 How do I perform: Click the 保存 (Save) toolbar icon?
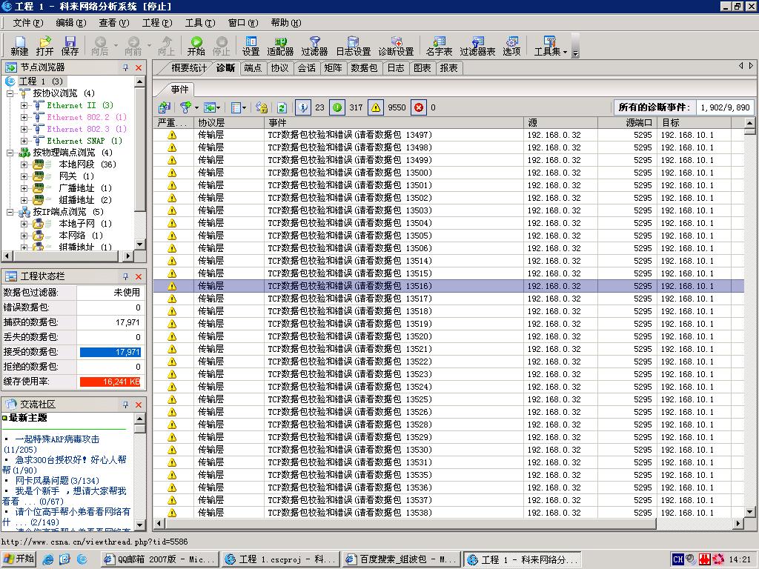[x=70, y=46]
